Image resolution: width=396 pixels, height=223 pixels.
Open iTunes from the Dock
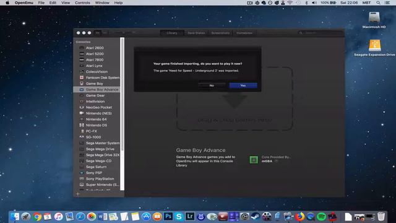[x=59, y=217]
